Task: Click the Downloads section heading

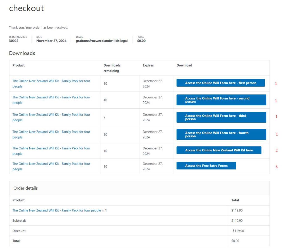Action: pos(22,53)
